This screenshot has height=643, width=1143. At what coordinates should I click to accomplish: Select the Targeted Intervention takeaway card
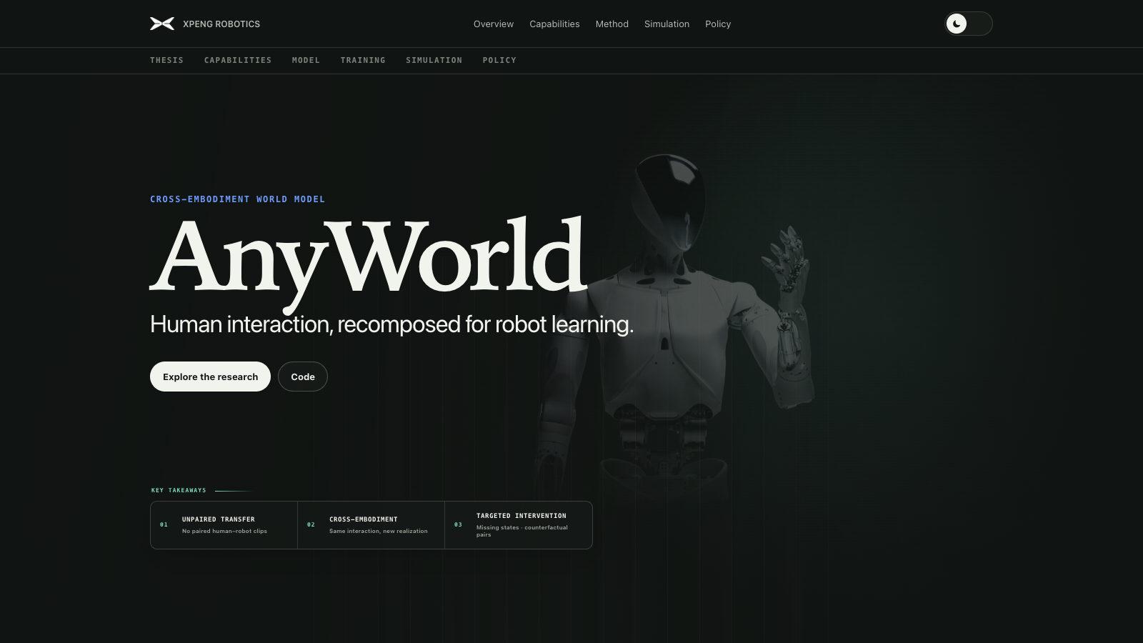tap(519, 525)
